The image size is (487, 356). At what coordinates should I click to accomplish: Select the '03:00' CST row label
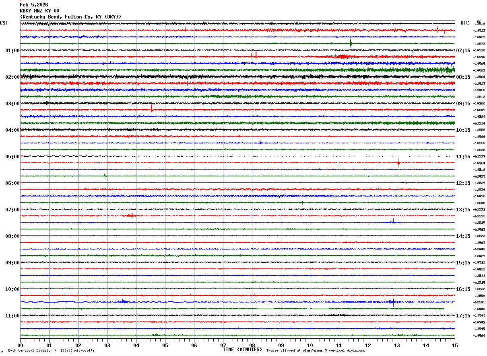[12, 103]
